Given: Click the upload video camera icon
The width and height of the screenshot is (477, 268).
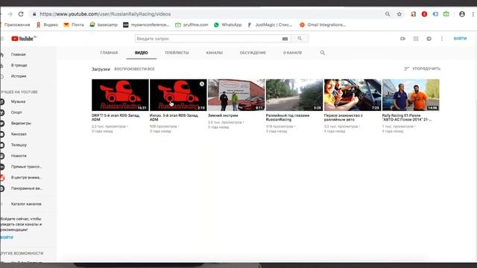Looking at the screenshot, I should [x=402, y=39].
